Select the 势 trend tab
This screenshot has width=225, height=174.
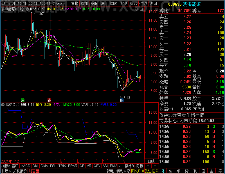(187, 171)
